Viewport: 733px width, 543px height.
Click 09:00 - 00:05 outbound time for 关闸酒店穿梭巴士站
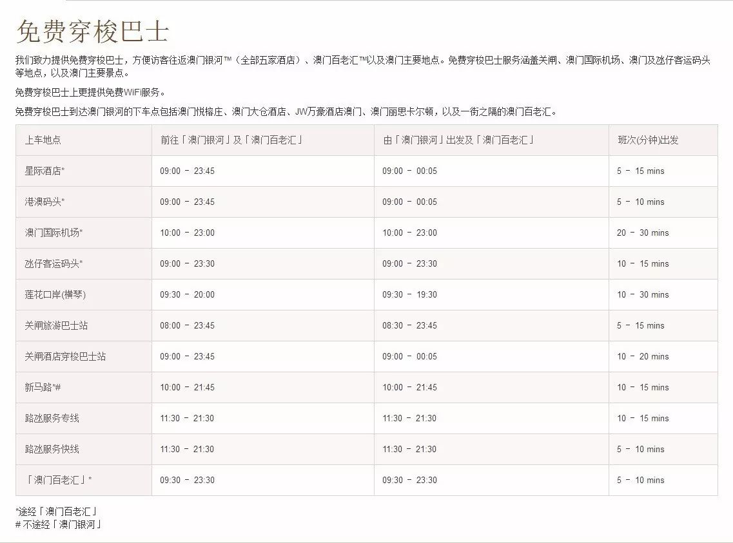click(x=409, y=356)
